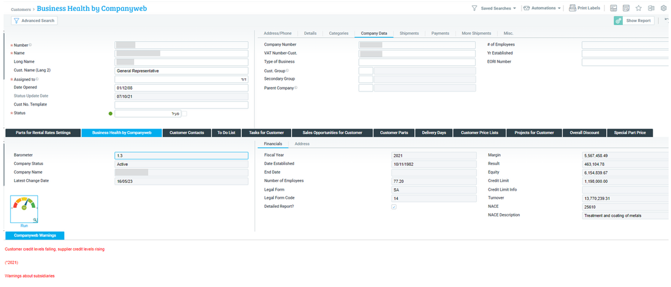This screenshot has height=287, width=671.
Task: Open the calculator icon in top toolbar
Action: tap(614, 9)
